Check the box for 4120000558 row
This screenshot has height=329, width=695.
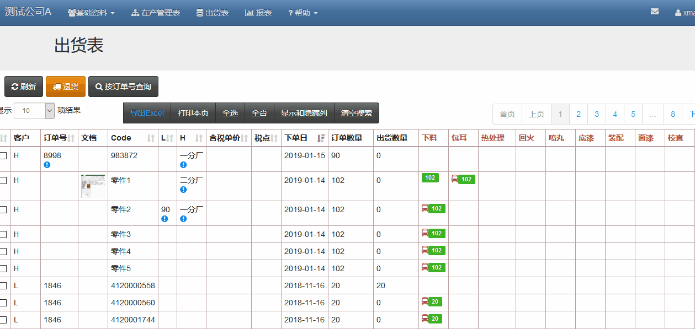[x=3, y=286]
